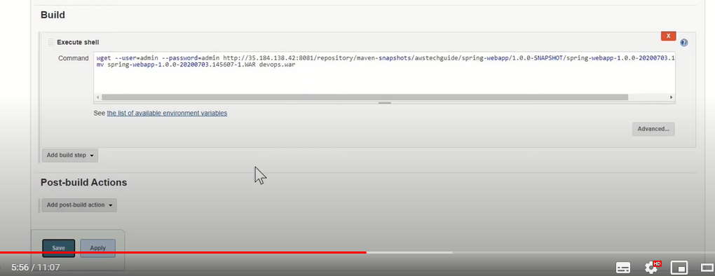Click the Post-build Actions heading
This screenshot has height=276, width=715.
click(84, 183)
